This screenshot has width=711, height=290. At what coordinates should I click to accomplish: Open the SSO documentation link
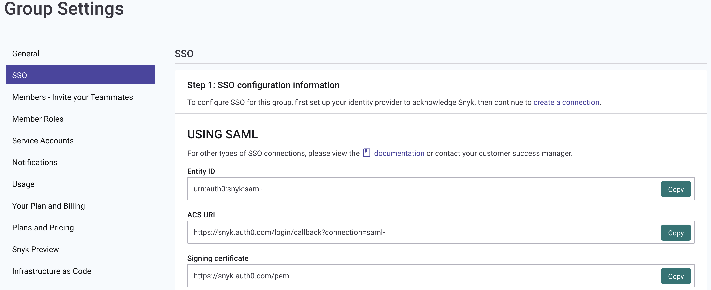[x=399, y=153]
